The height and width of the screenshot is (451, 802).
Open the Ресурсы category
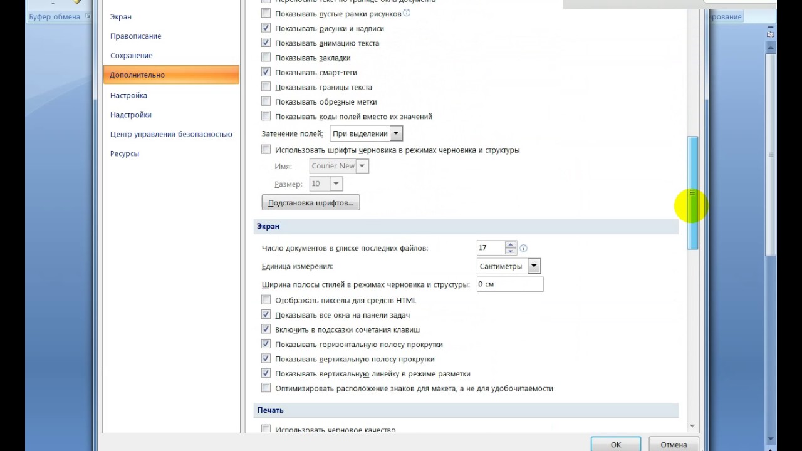tap(125, 153)
